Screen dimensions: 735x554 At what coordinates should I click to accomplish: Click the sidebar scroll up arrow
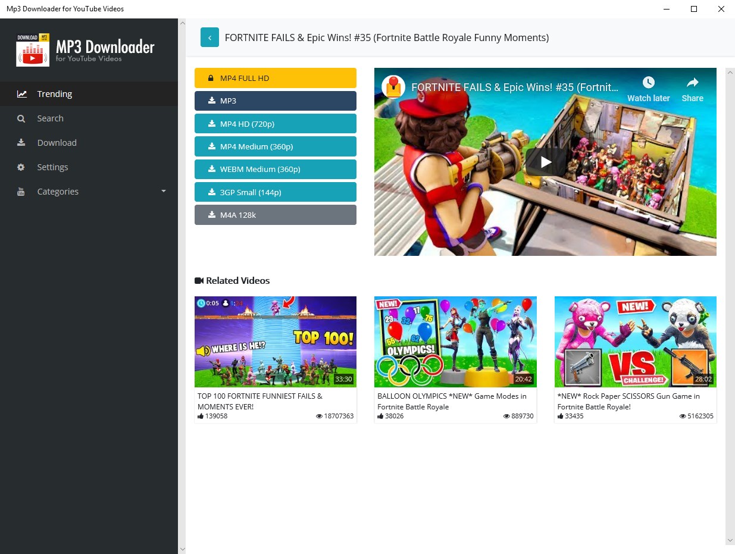point(182,24)
